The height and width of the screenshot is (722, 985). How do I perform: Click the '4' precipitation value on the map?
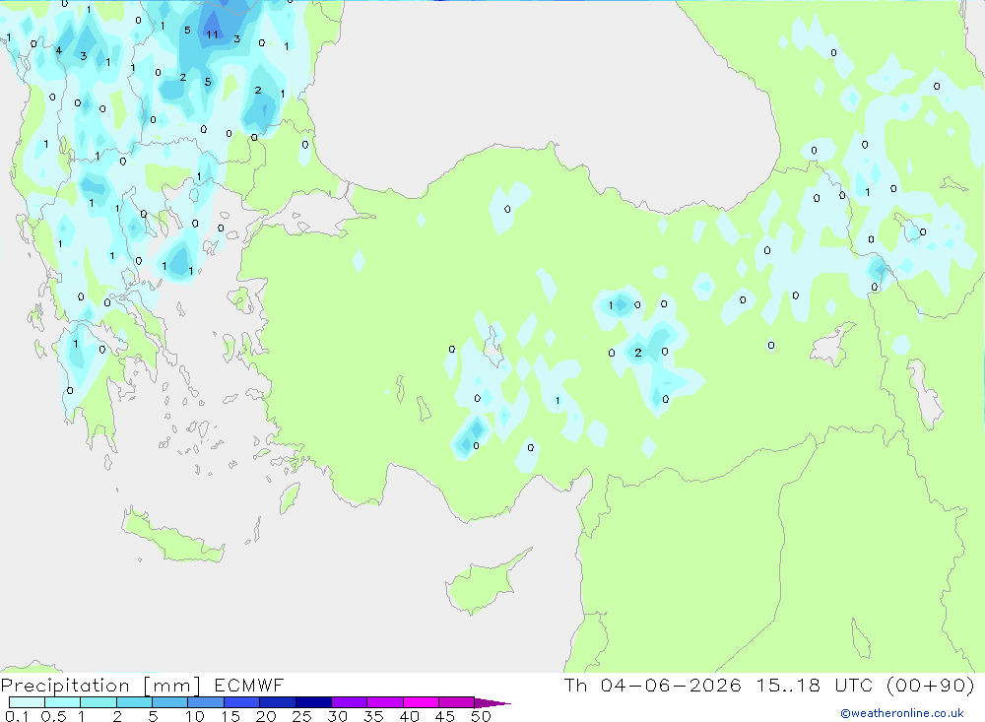58,50
